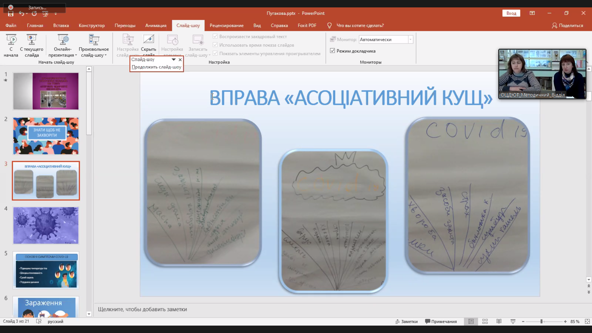The width and height of the screenshot is (592, 333).
Task: Open Online presentation option
Action: 63,40
